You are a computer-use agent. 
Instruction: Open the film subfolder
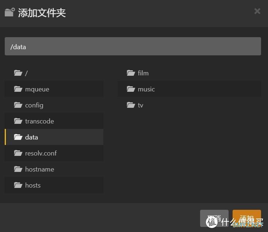143,73
